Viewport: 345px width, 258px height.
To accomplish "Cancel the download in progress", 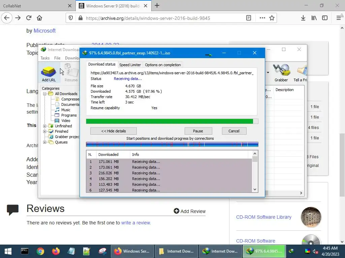I will 234,131.
